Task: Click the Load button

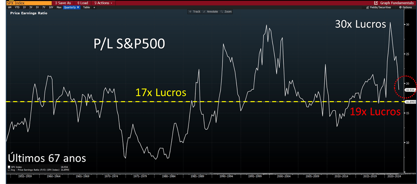Action: click(x=82, y=3)
